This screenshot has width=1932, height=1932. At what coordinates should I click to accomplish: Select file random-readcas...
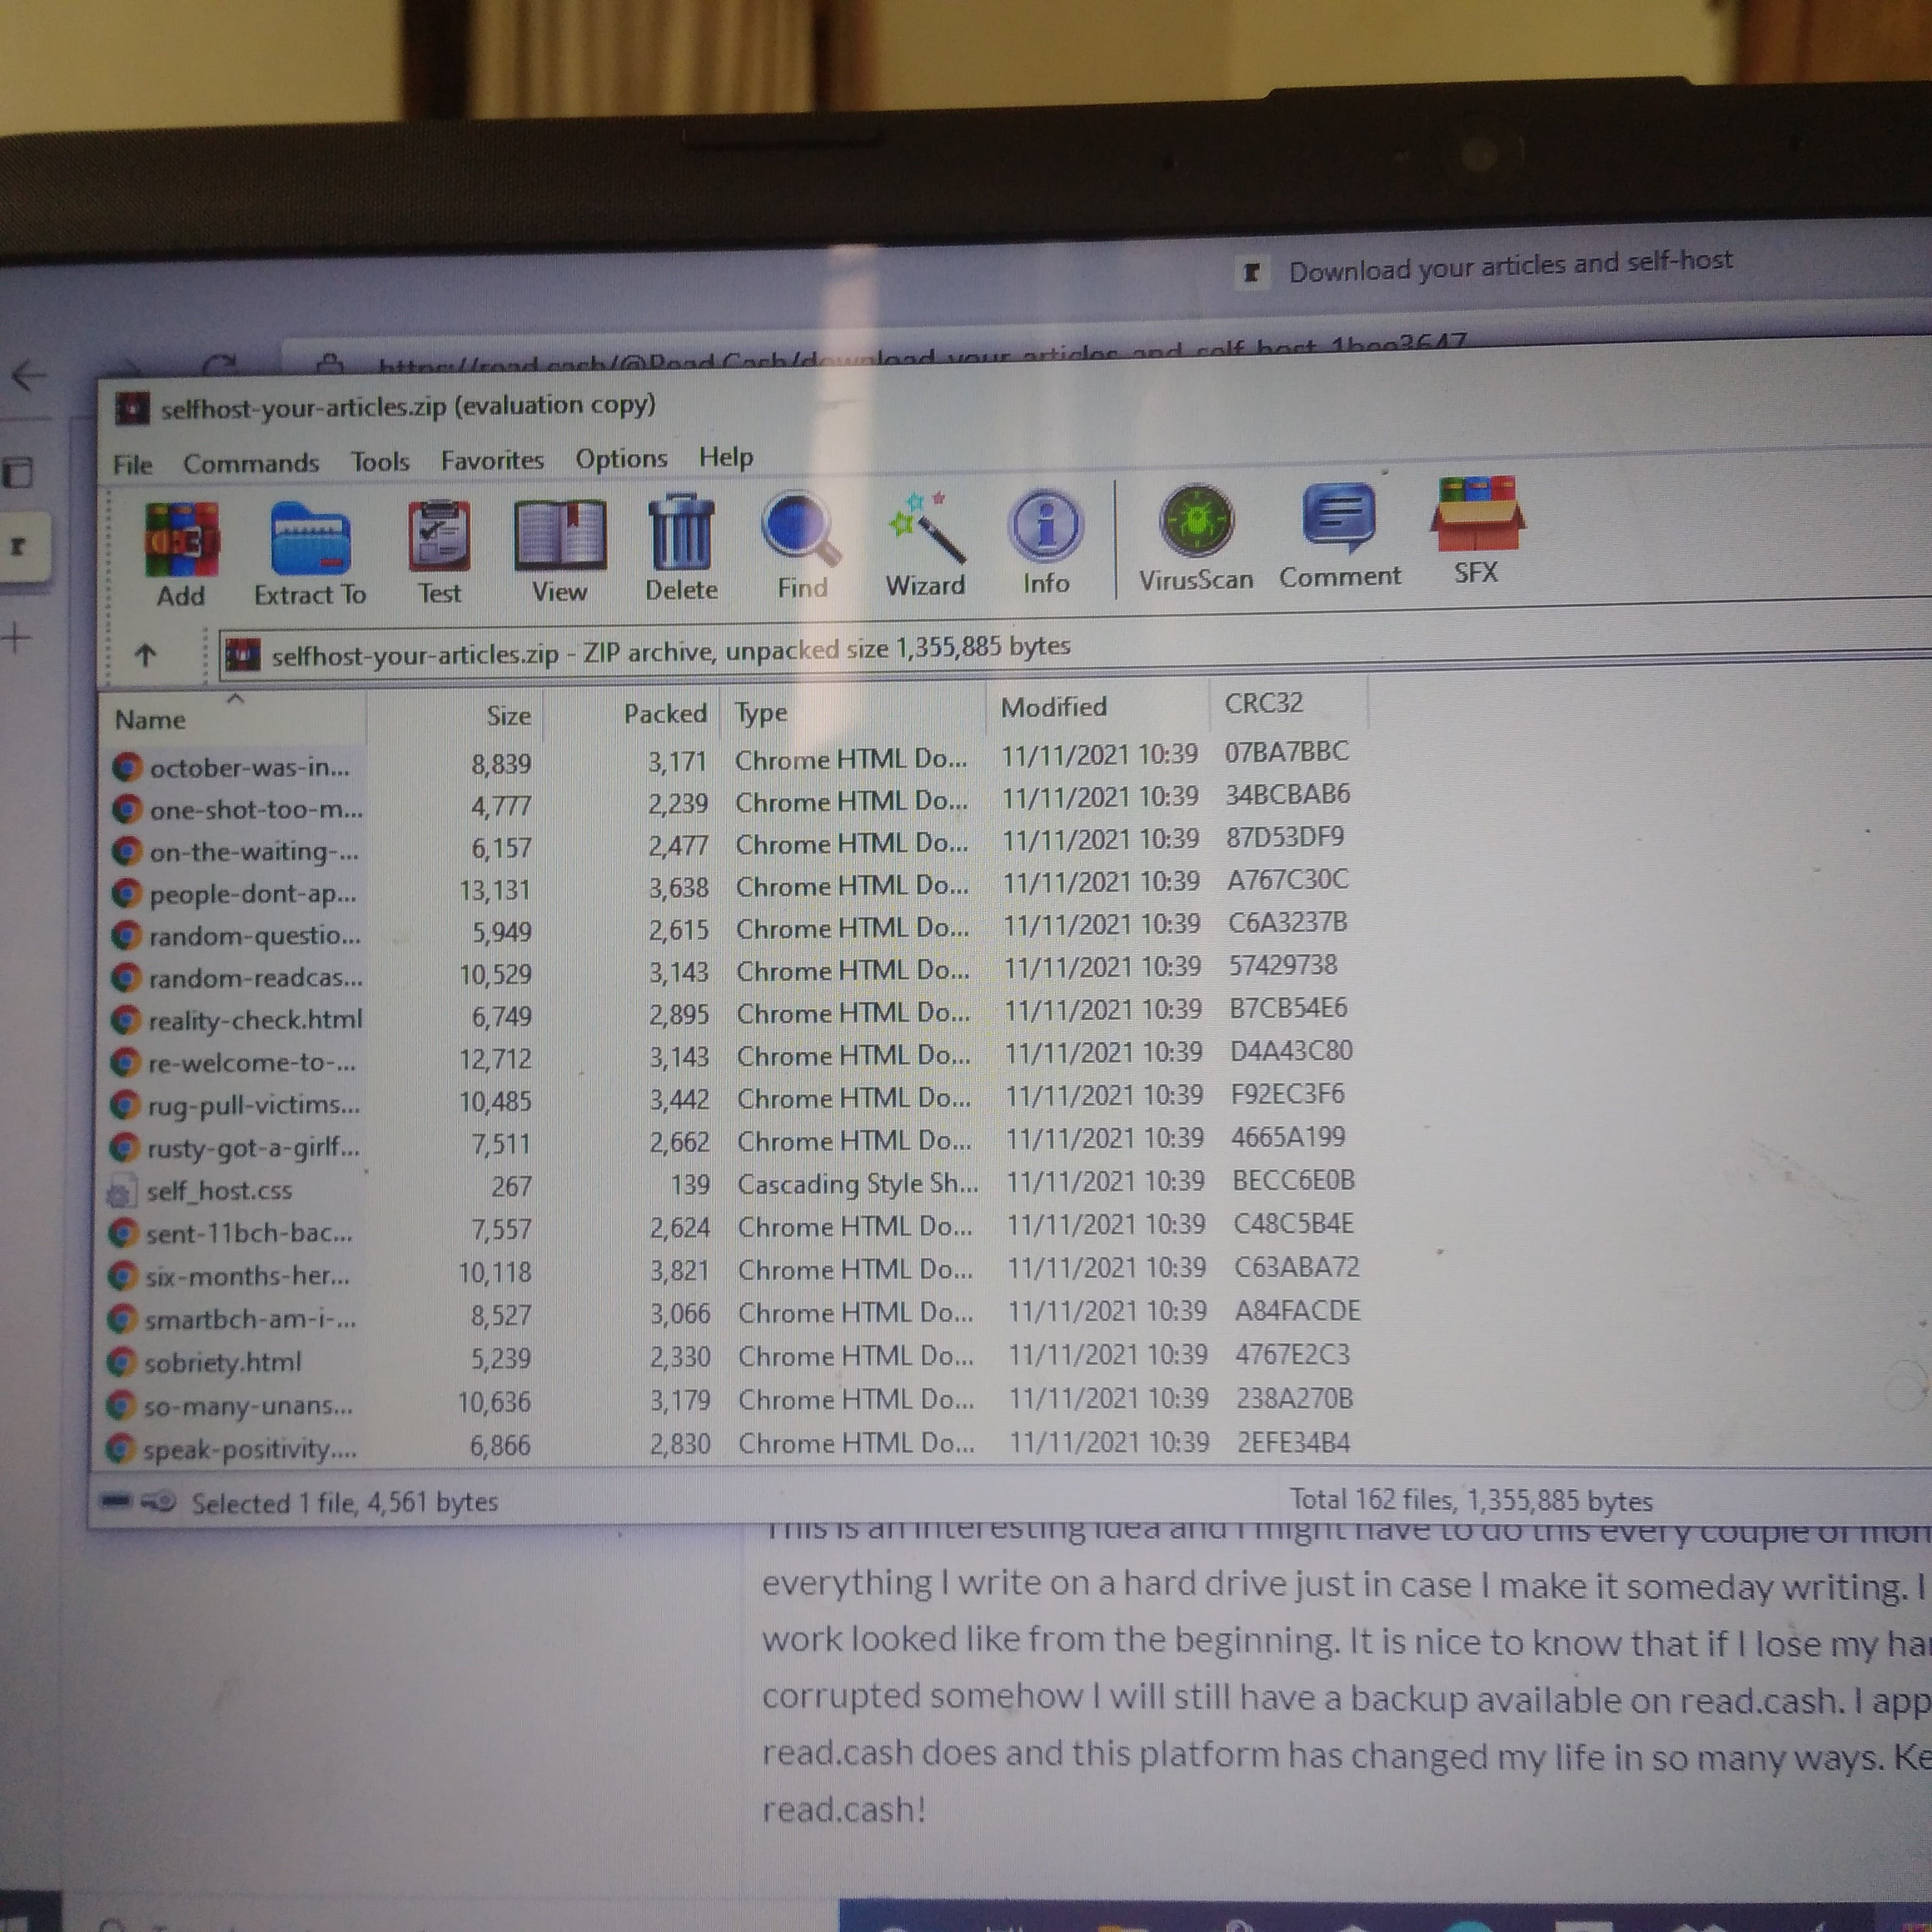[255, 978]
